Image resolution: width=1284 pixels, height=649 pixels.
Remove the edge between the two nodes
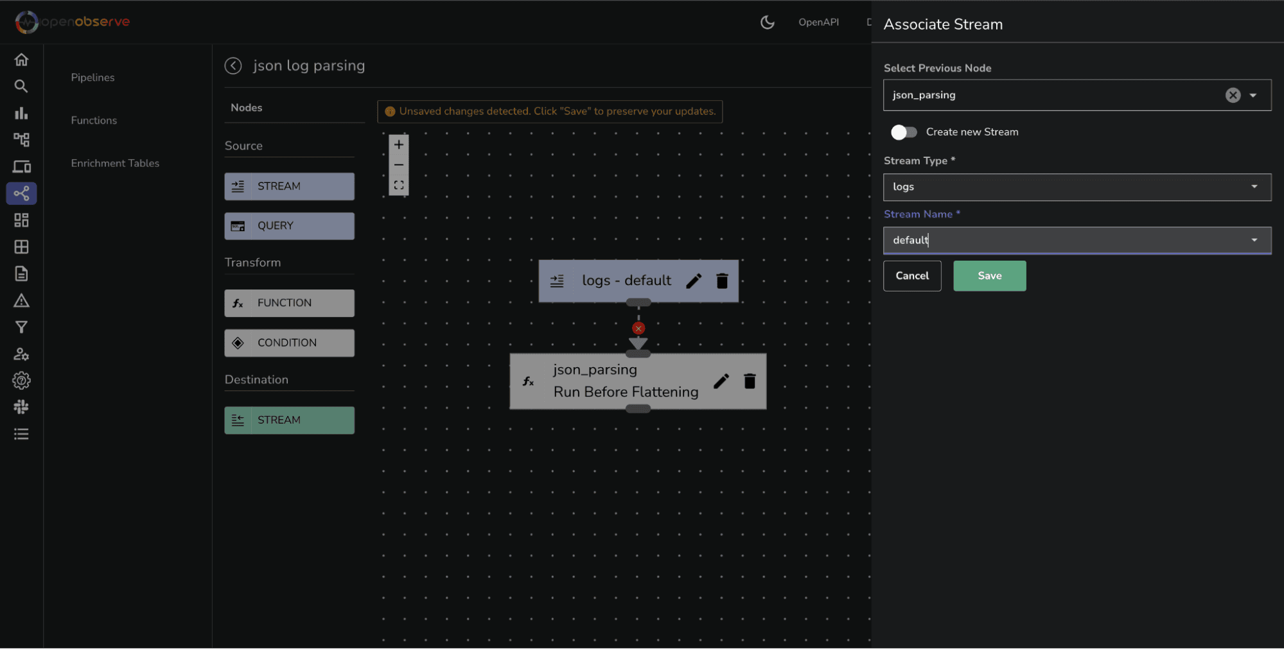click(x=638, y=328)
